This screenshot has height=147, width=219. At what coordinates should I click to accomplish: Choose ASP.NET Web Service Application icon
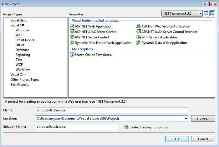(139, 27)
